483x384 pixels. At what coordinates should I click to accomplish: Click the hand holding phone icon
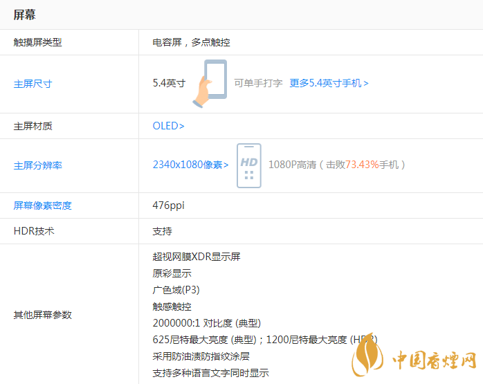coord(210,84)
